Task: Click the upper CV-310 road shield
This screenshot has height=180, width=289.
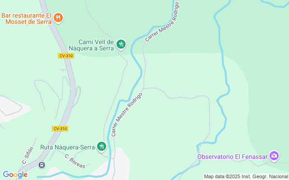Action: (66, 56)
